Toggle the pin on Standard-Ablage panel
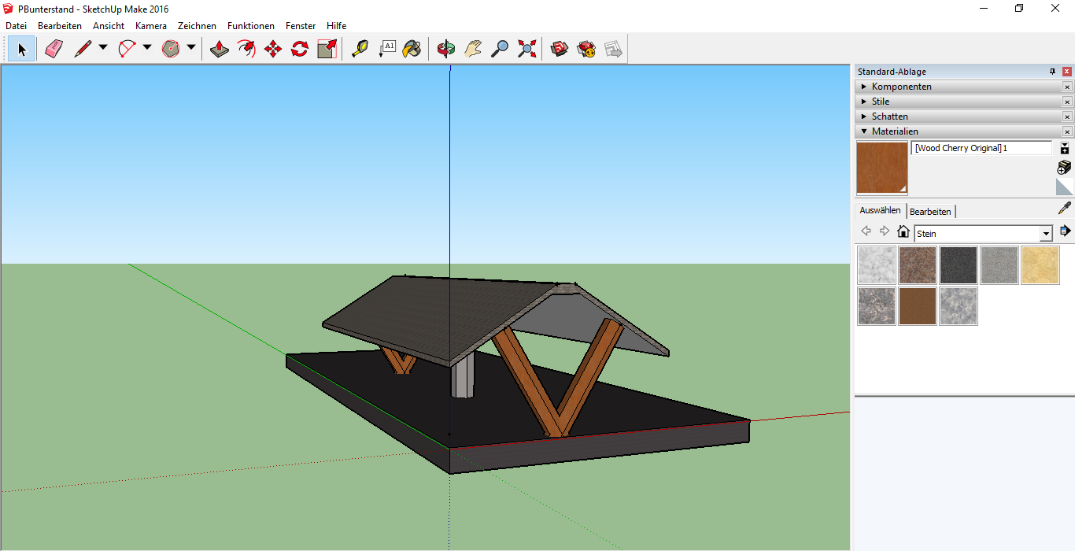The image size is (1075, 551). pyautogui.click(x=1052, y=72)
